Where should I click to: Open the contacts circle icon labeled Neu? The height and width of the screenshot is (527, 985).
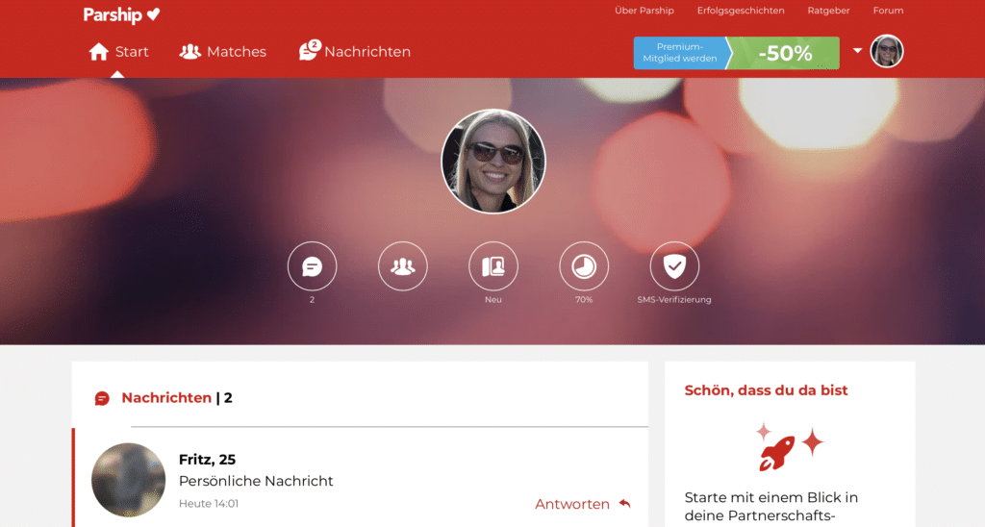point(493,266)
